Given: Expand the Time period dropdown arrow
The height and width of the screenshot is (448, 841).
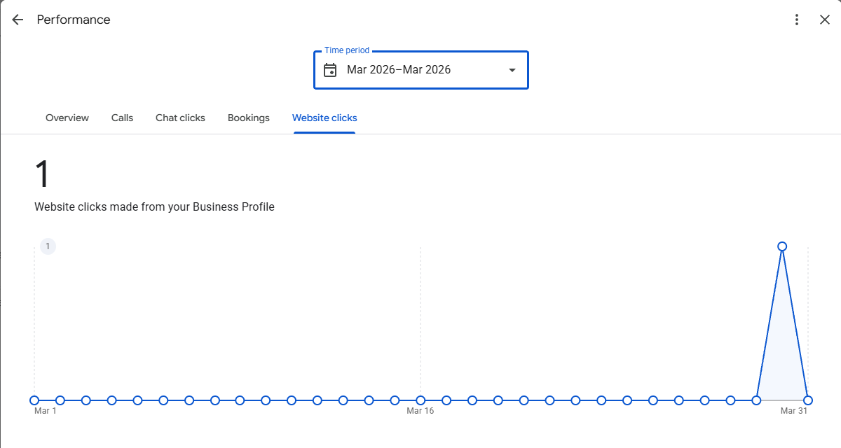Looking at the screenshot, I should pos(512,70).
